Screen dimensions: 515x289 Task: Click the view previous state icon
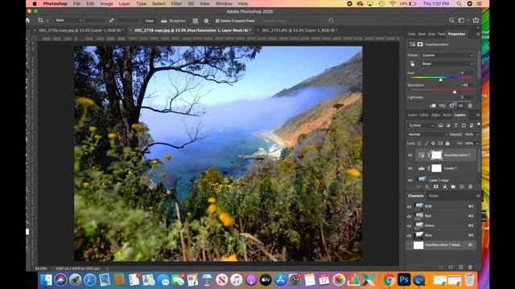(x=442, y=105)
